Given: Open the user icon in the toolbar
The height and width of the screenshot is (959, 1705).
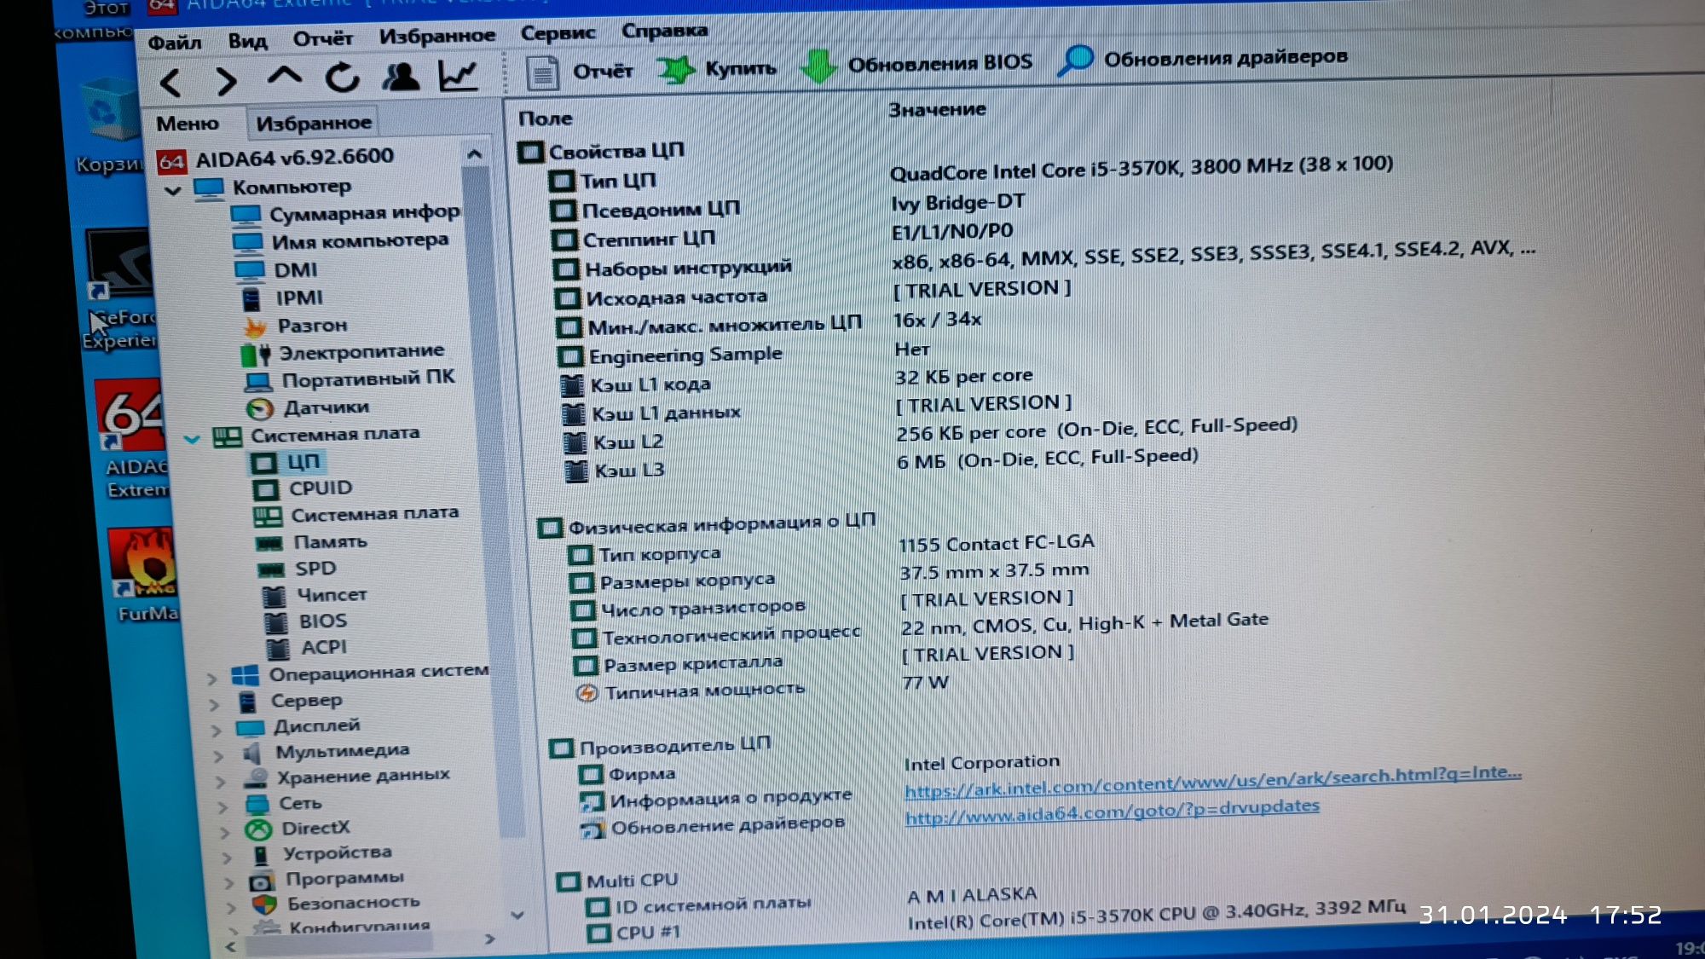Looking at the screenshot, I should [x=401, y=77].
